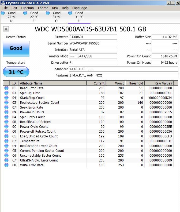Click the C: drive blue status orb

coord(48,13)
